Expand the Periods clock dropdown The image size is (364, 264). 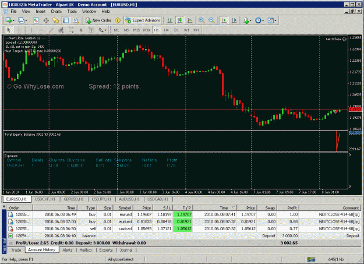[263, 20]
